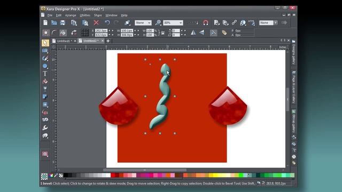342x192 pixels.
Task: Click the Undo arrow
Action: point(107,22)
